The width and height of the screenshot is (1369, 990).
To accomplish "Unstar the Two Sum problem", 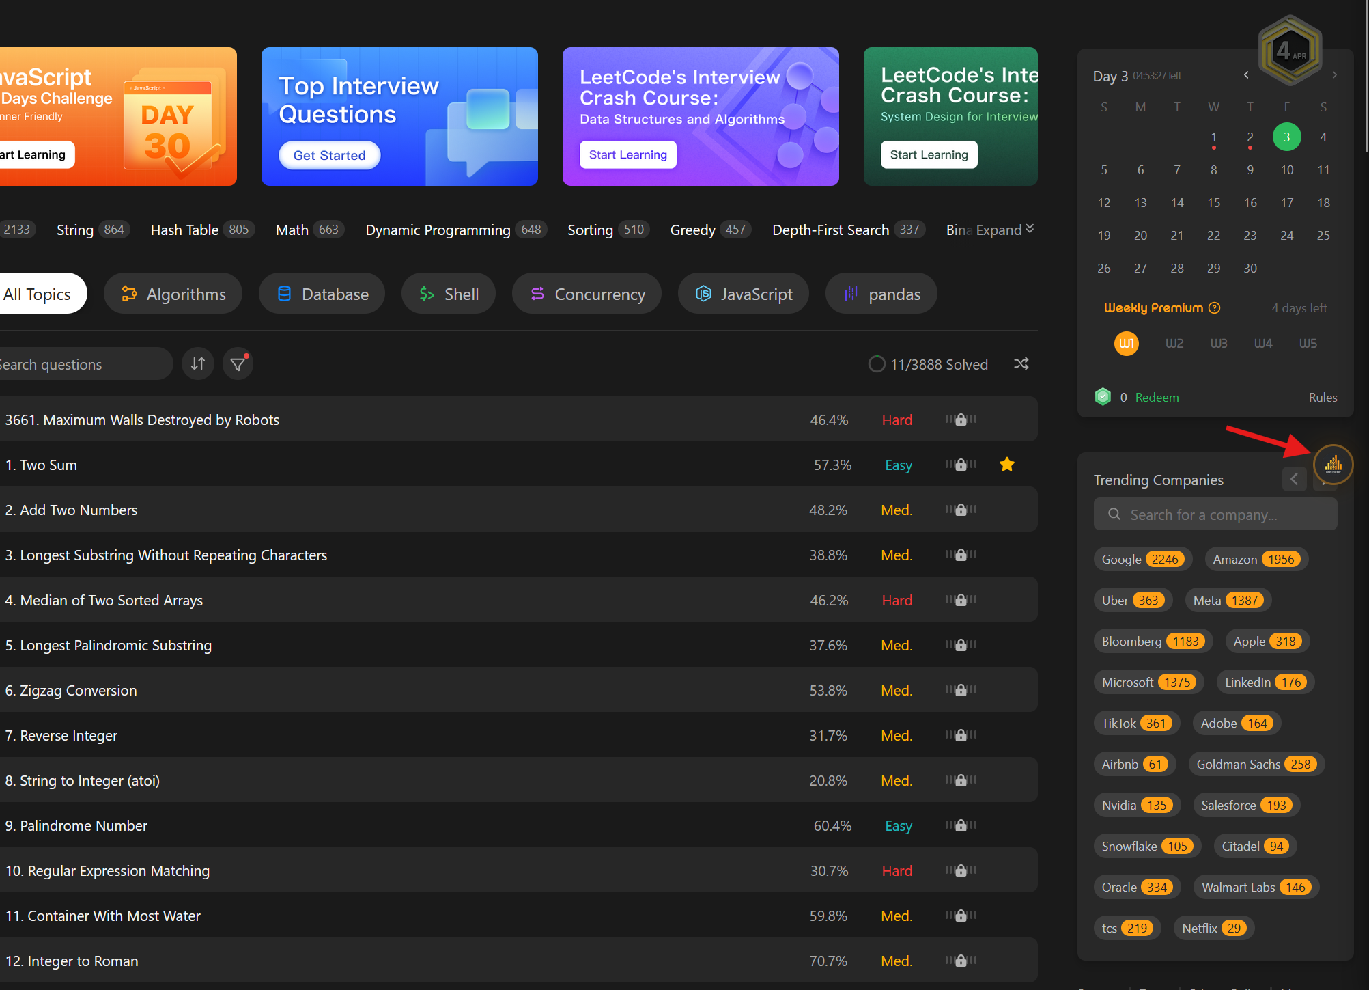I will (x=1006, y=465).
